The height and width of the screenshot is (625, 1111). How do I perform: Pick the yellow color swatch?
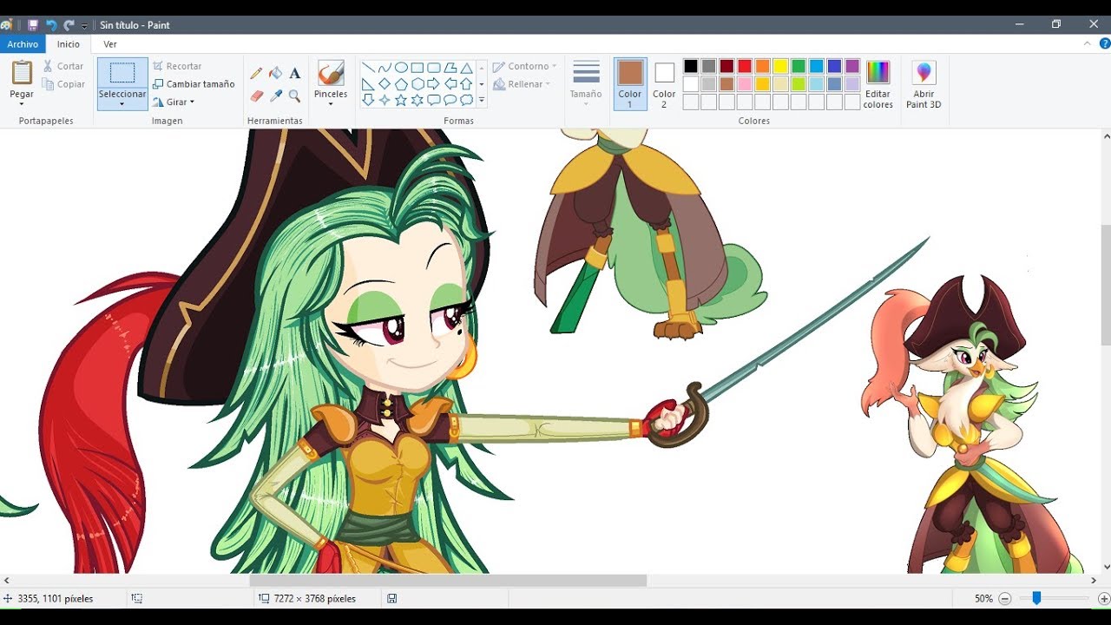pos(780,66)
